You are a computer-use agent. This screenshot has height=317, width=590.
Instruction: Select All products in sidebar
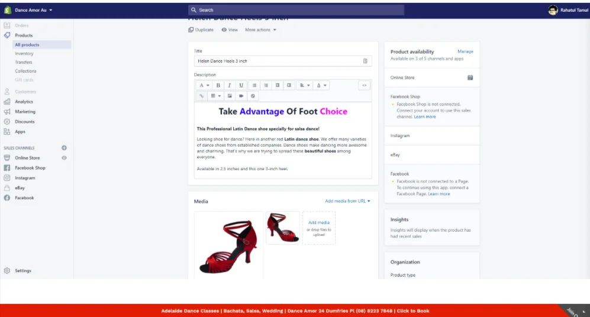click(x=41, y=45)
